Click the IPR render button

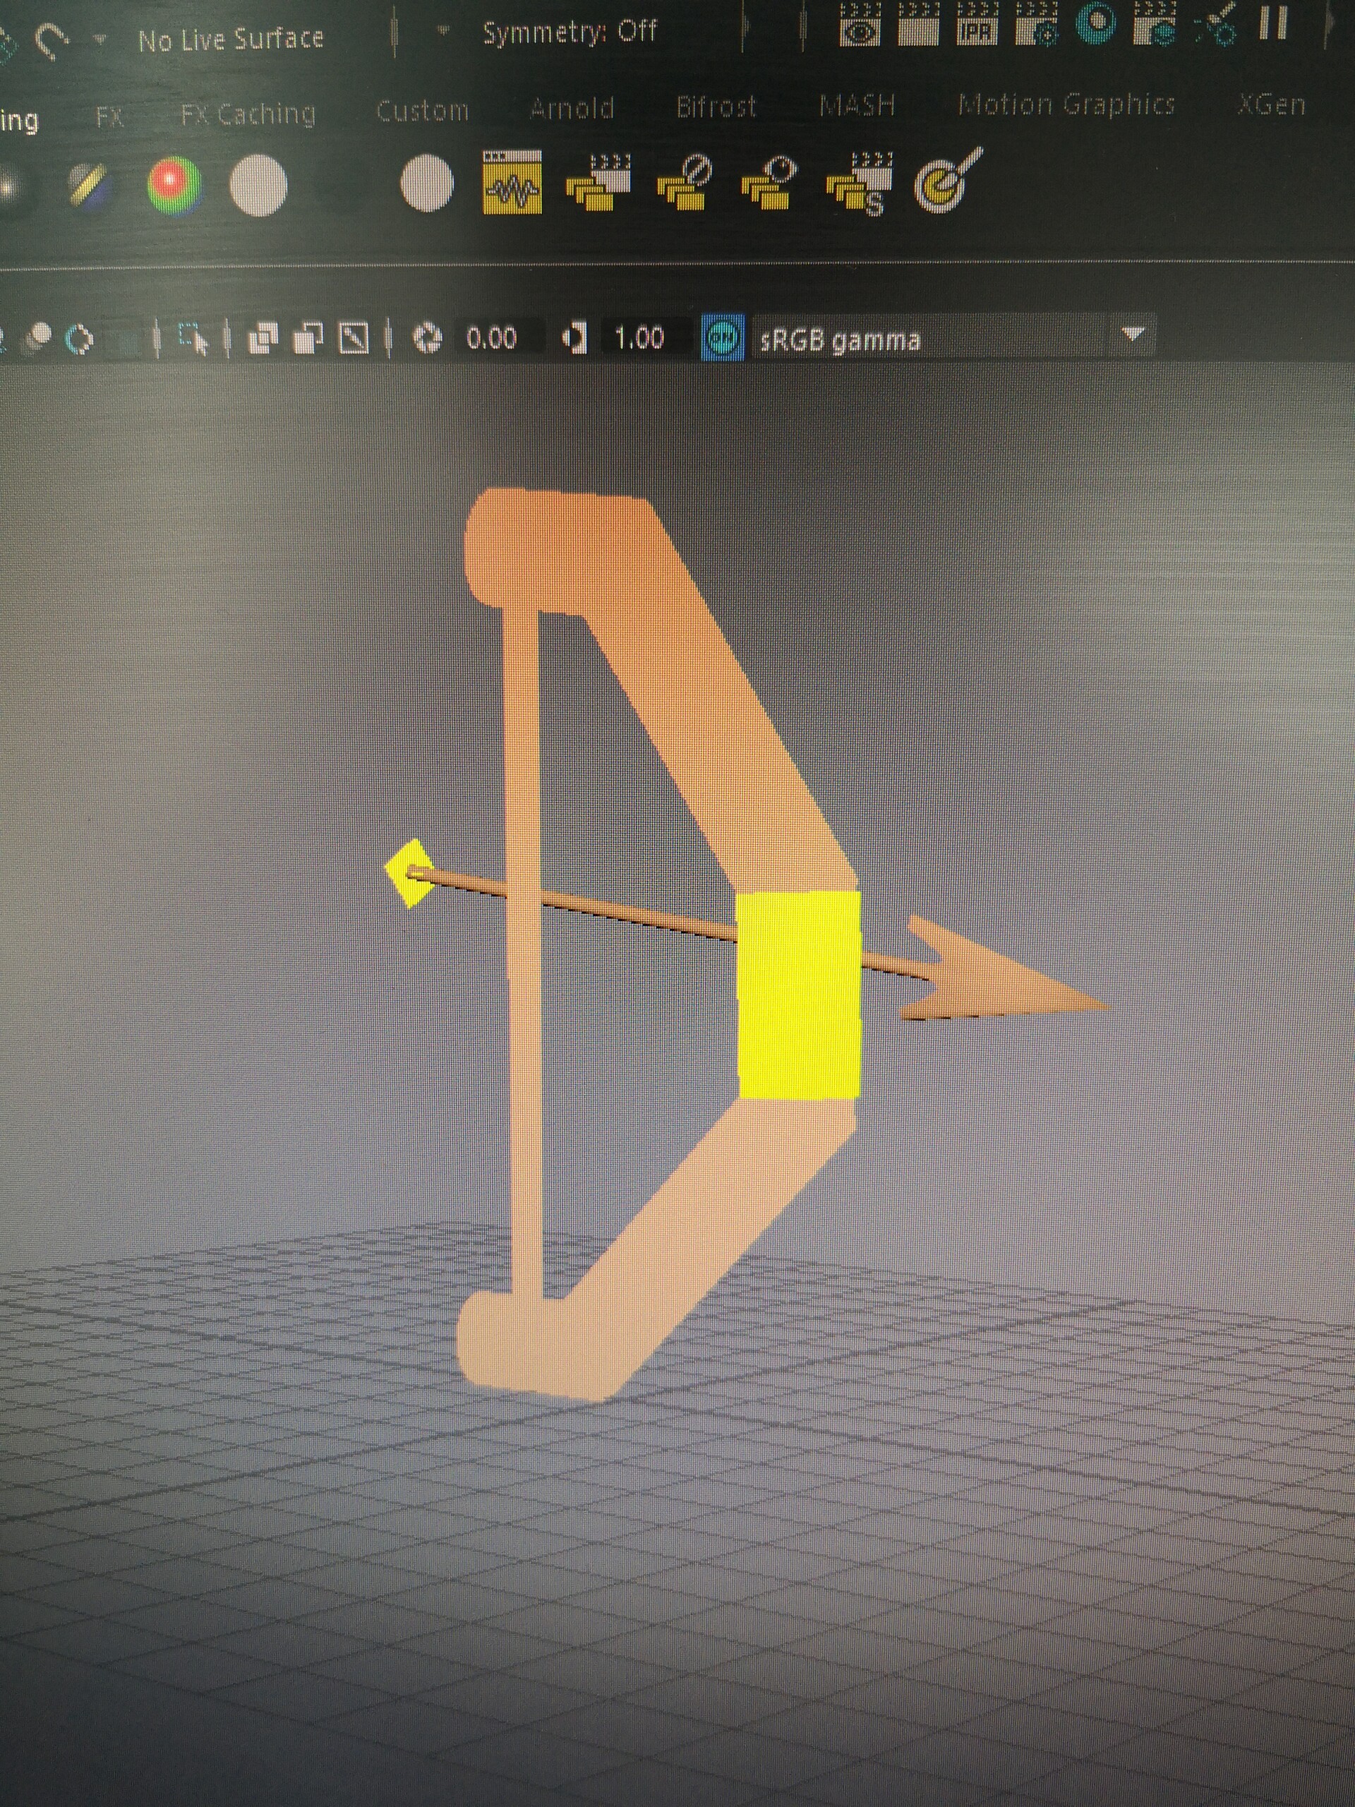point(977,25)
